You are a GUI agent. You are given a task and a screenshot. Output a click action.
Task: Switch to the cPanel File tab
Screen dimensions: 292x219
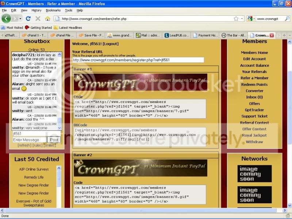pyautogui.click(x=62, y=35)
